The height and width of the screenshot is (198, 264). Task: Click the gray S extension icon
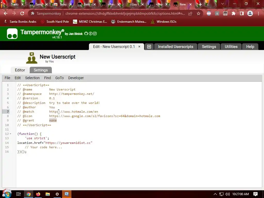pos(217,13)
